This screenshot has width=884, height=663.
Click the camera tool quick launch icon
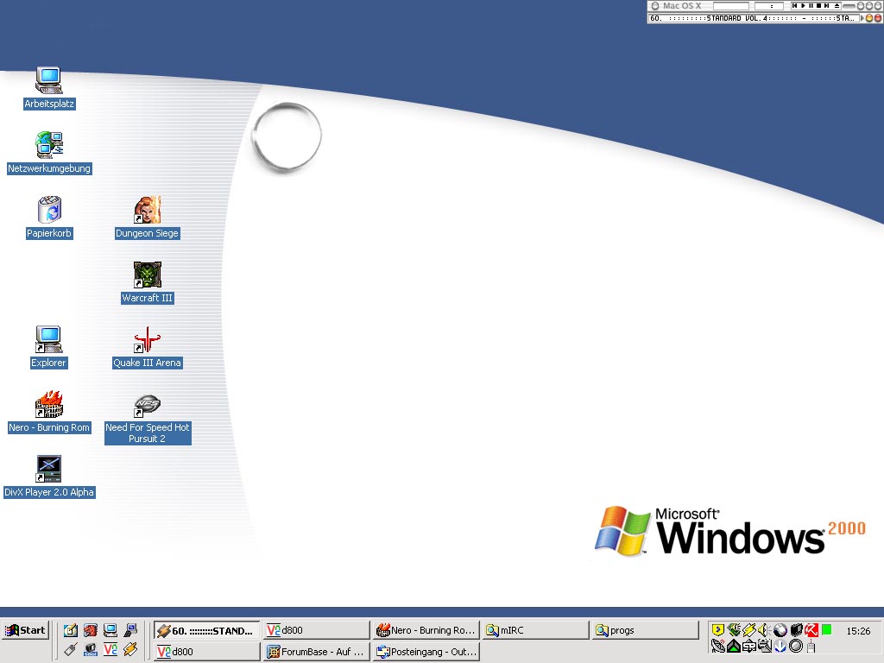[90, 649]
